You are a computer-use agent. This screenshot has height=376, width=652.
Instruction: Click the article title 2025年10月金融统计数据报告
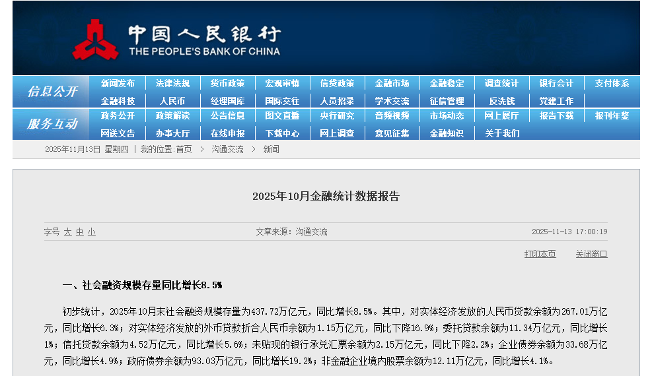pyautogui.click(x=326, y=197)
